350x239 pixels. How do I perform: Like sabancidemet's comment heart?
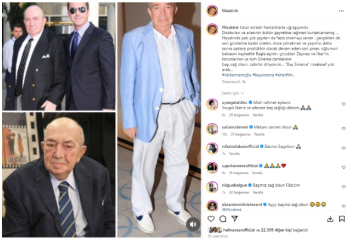click(x=343, y=128)
